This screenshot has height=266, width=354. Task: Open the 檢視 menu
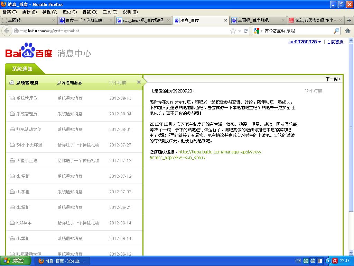pyautogui.click(x=50, y=12)
